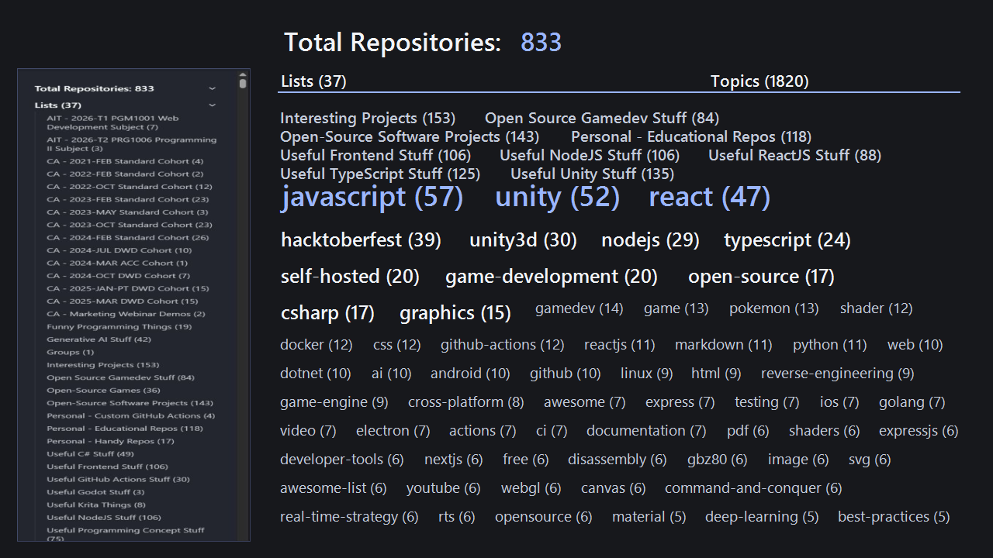The height and width of the screenshot is (558, 993).
Task: Switch to the Topics (1820) tab
Action: coord(759,81)
